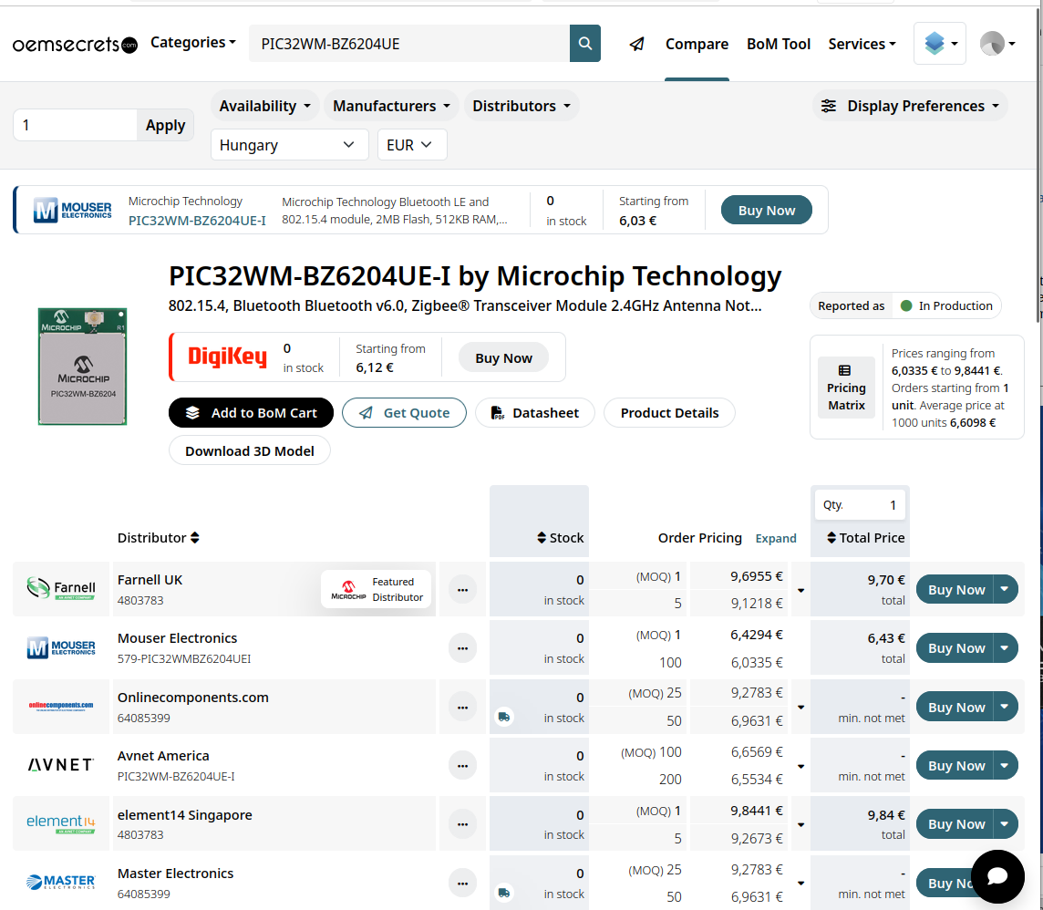Expand the Distributors filter

point(521,106)
